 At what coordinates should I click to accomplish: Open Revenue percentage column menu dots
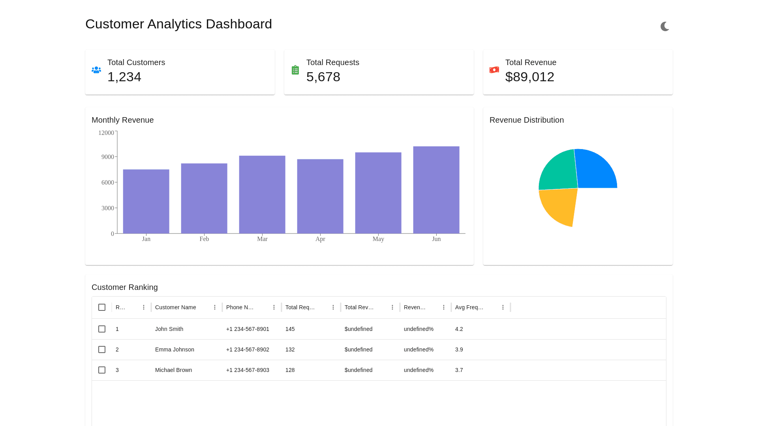[444, 307]
